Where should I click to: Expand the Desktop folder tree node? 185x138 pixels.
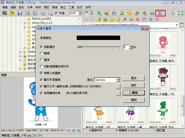click(20, 52)
